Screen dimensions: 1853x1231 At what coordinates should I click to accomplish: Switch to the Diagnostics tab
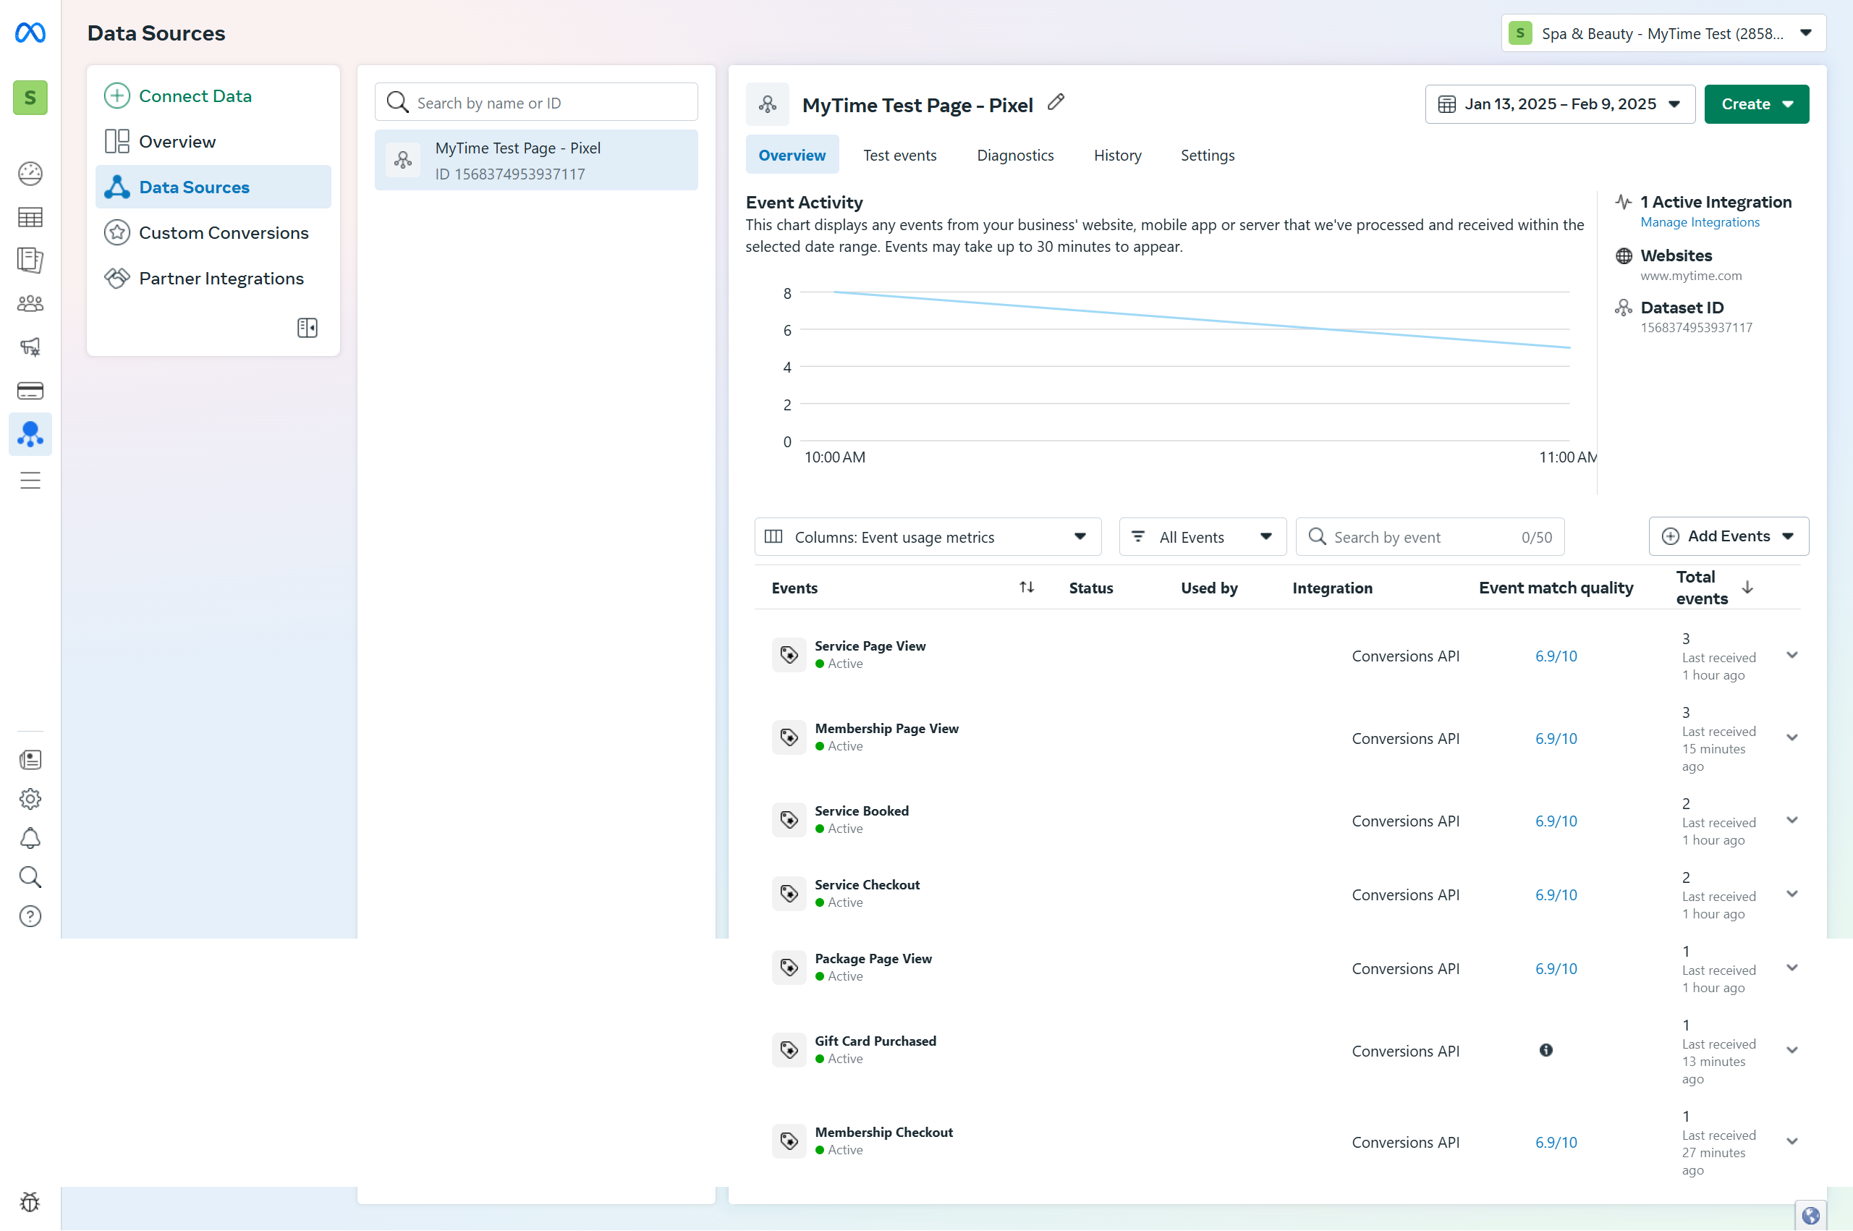click(x=1015, y=156)
